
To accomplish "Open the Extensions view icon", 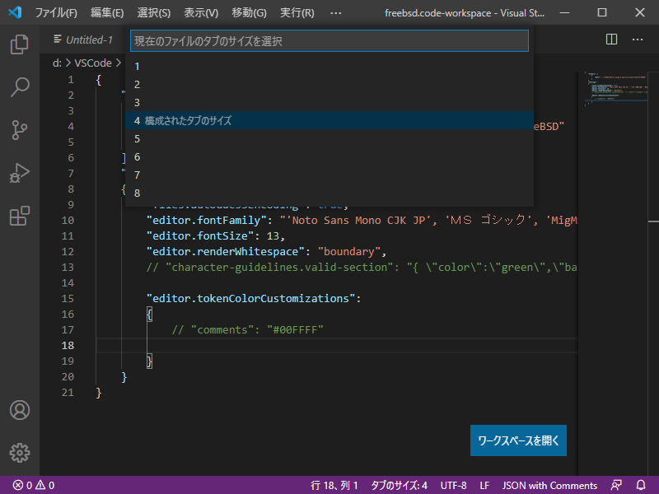I will [x=20, y=217].
